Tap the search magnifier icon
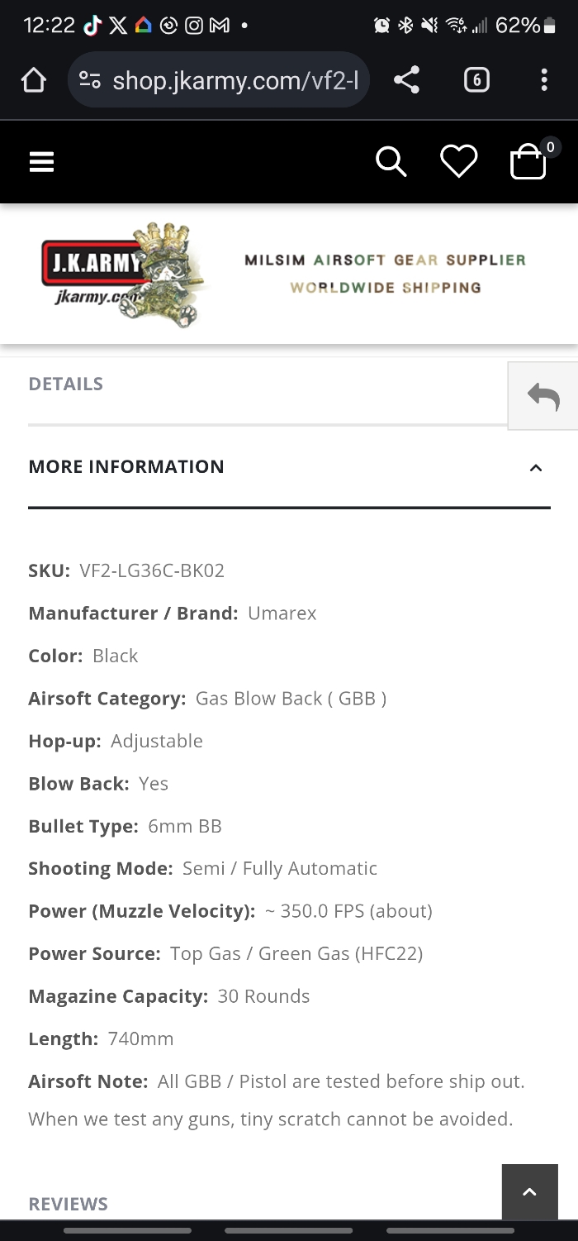The width and height of the screenshot is (578, 1241). click(391, 162)
